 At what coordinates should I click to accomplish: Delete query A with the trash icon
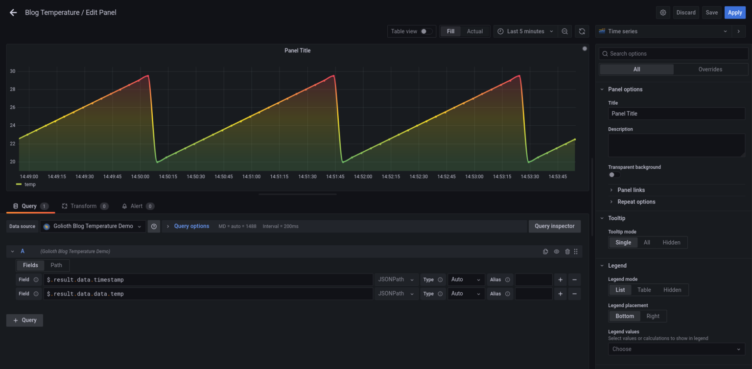(567, 251)
